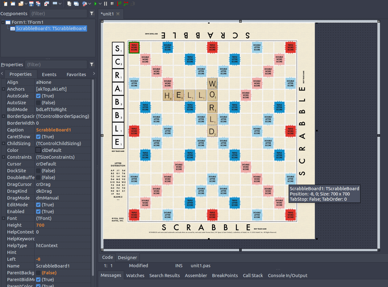Screen dimensions: 388x287
Task: Click the Save All icon
Action: [38, 4]
